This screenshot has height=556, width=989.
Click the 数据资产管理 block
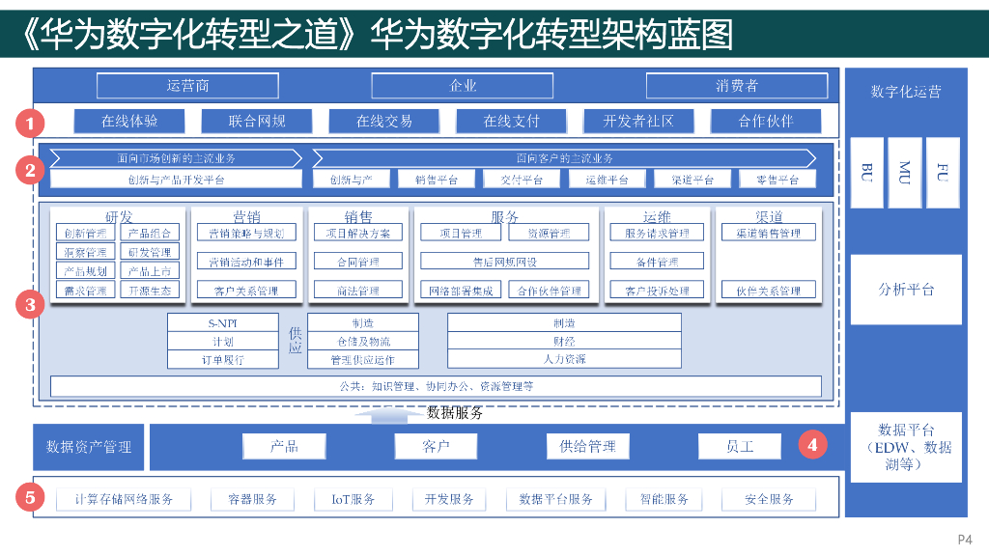tap(88, 447)
